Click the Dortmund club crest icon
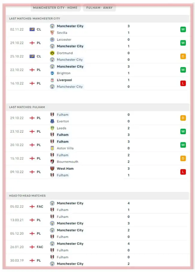This screenshot has width=195, height=272. pyautogui.click(x=52, y=53)
